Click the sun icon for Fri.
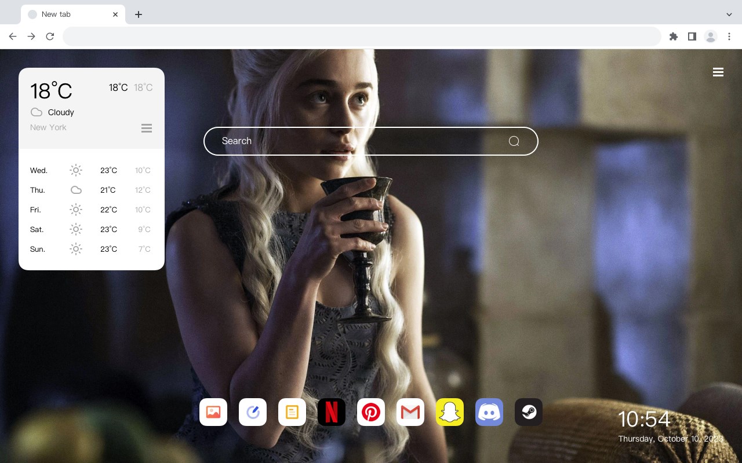The image size is (742, 463). (x=76, y=210)
